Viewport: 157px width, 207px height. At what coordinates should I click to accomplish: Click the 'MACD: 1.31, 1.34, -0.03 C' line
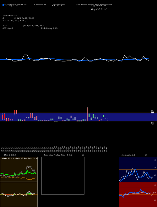14,21
